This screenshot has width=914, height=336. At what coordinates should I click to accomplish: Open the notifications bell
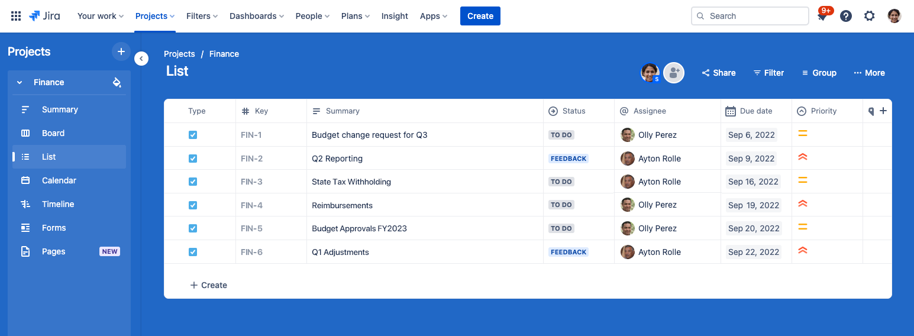click(x=822, y=17)
